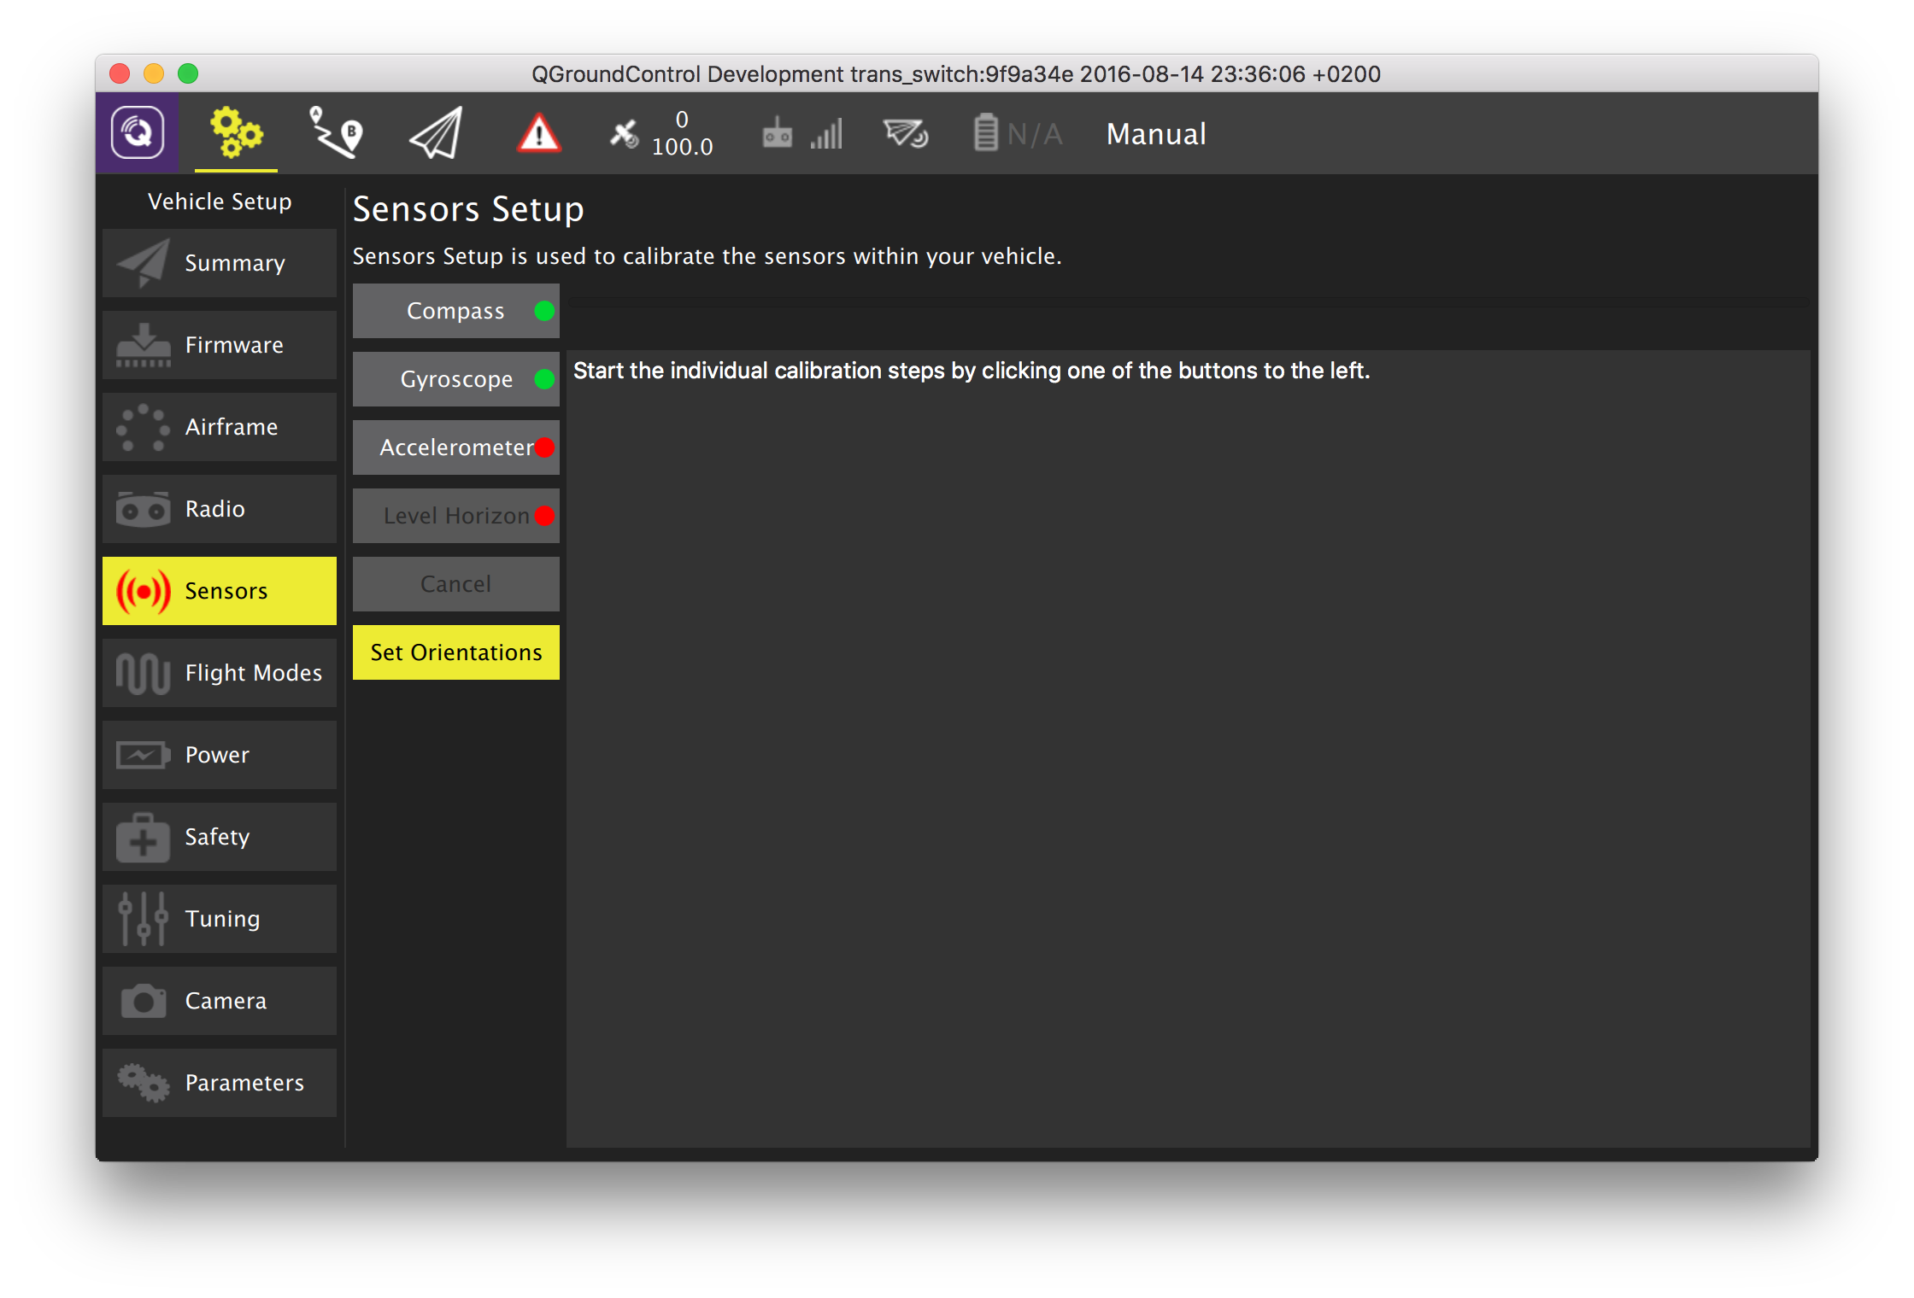Open Vehicle Setup gears icon
Viewport: 1914px width, 1298px height.
point(236,133)
